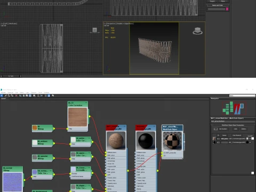
Task: Select the checkered Multi/Sub-Object node preview
Action: 172,141
